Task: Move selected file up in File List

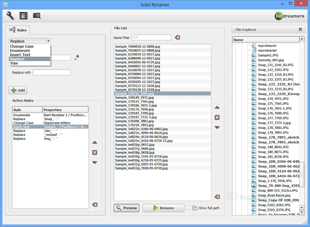Action: point(217,108)
